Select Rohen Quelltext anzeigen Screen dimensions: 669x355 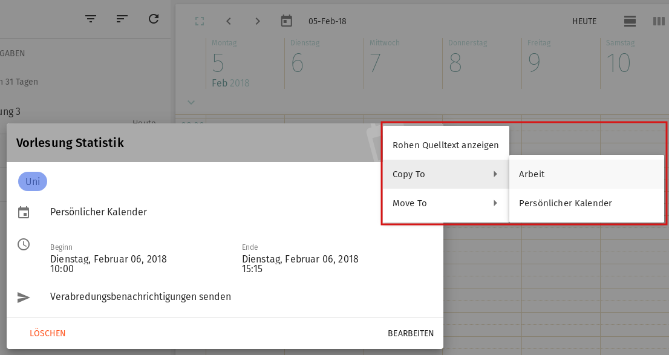[445, 145]
